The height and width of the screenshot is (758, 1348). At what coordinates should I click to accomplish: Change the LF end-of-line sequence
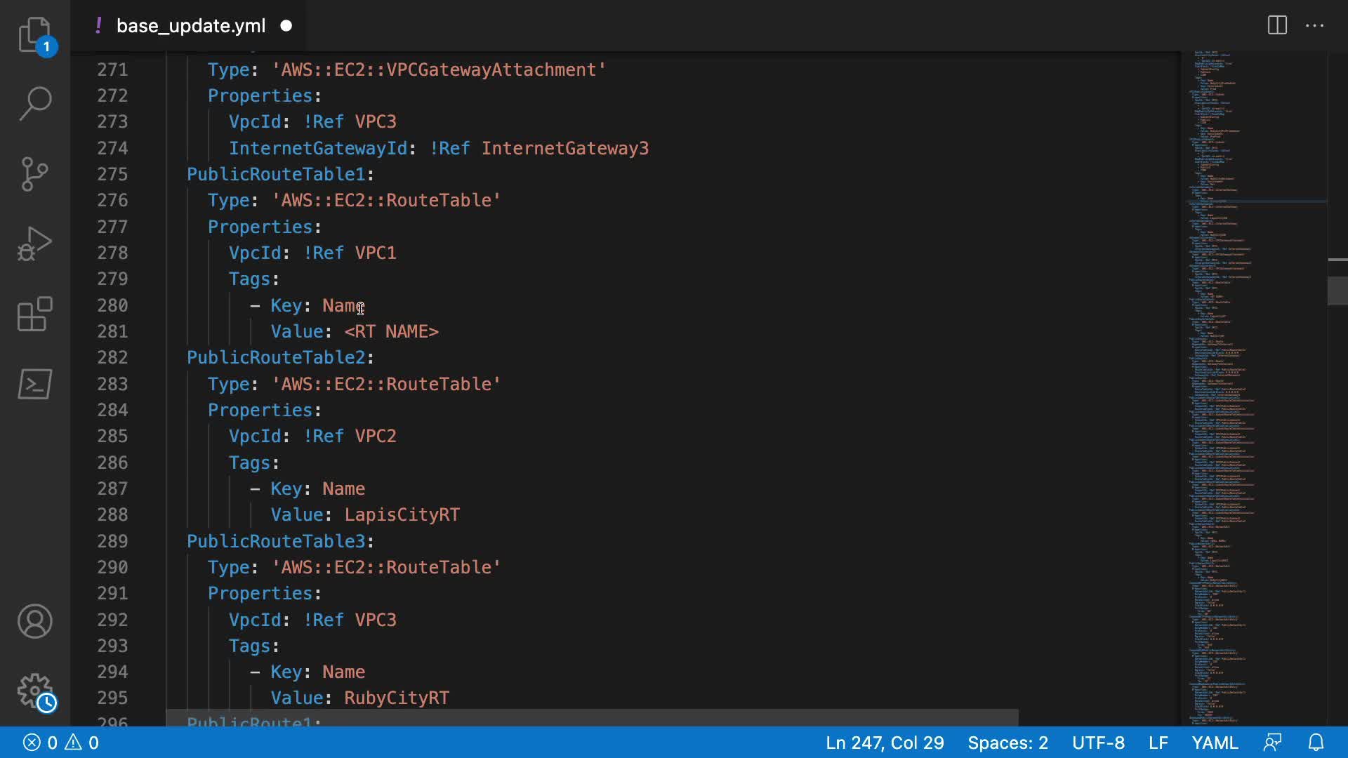click(1158, 743)
